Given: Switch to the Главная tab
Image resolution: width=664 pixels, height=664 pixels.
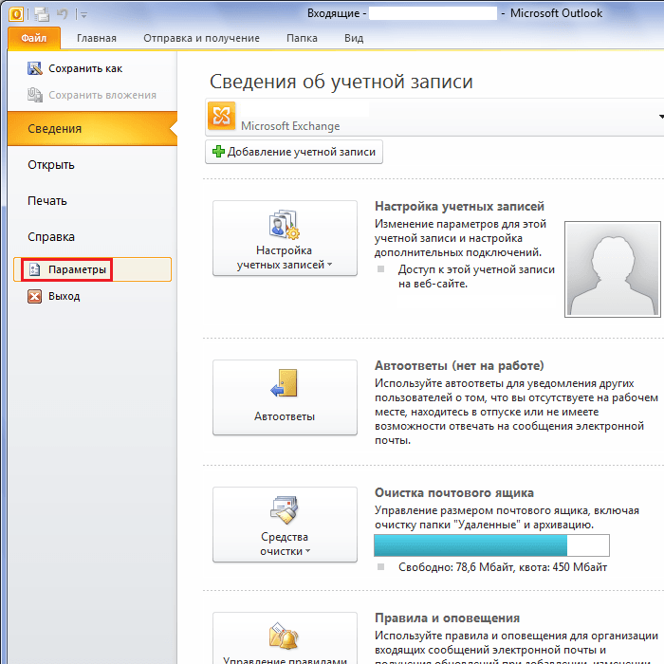Looking at the screenshot, I should click(97, 38).
